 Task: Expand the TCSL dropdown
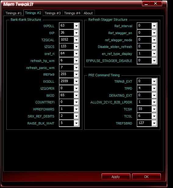point(154,116)
